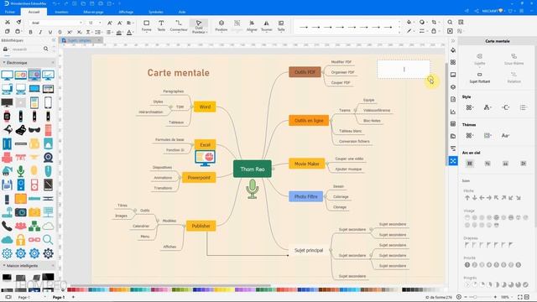The height and width of the screenshot is (302, 537).
Task: Click the Sujette topic button
Action: (479, 60)
